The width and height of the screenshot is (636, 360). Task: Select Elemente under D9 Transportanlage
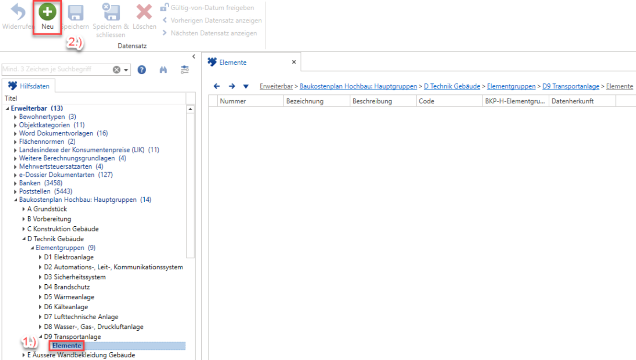point(67,346)
